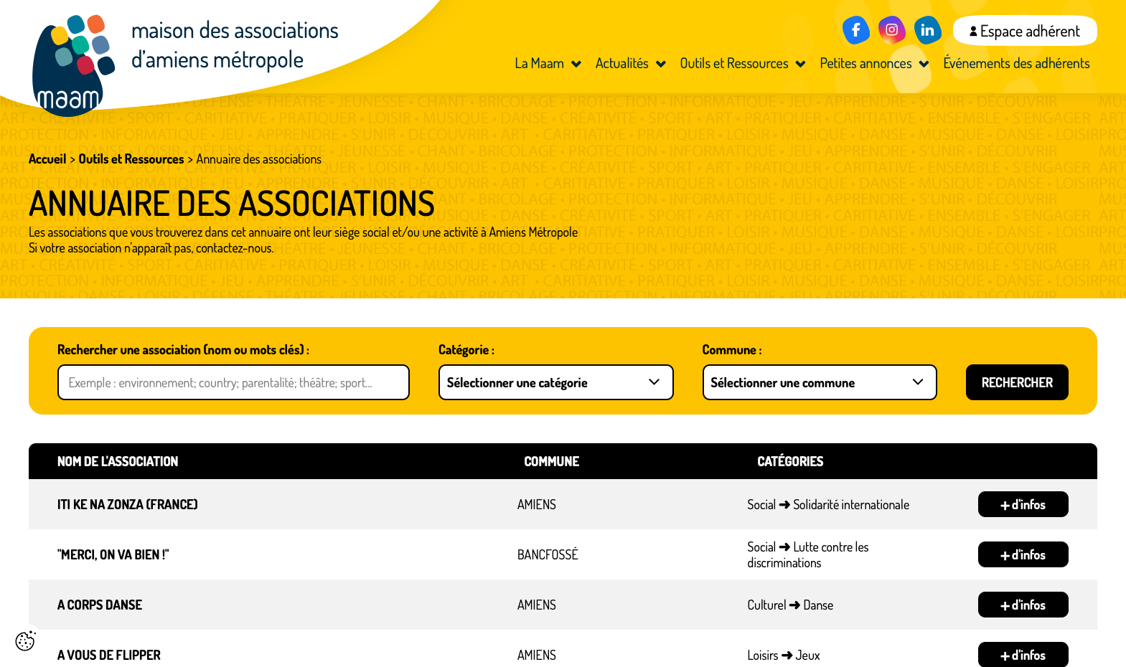Click maison des associations site title

[x=235, y=45]
